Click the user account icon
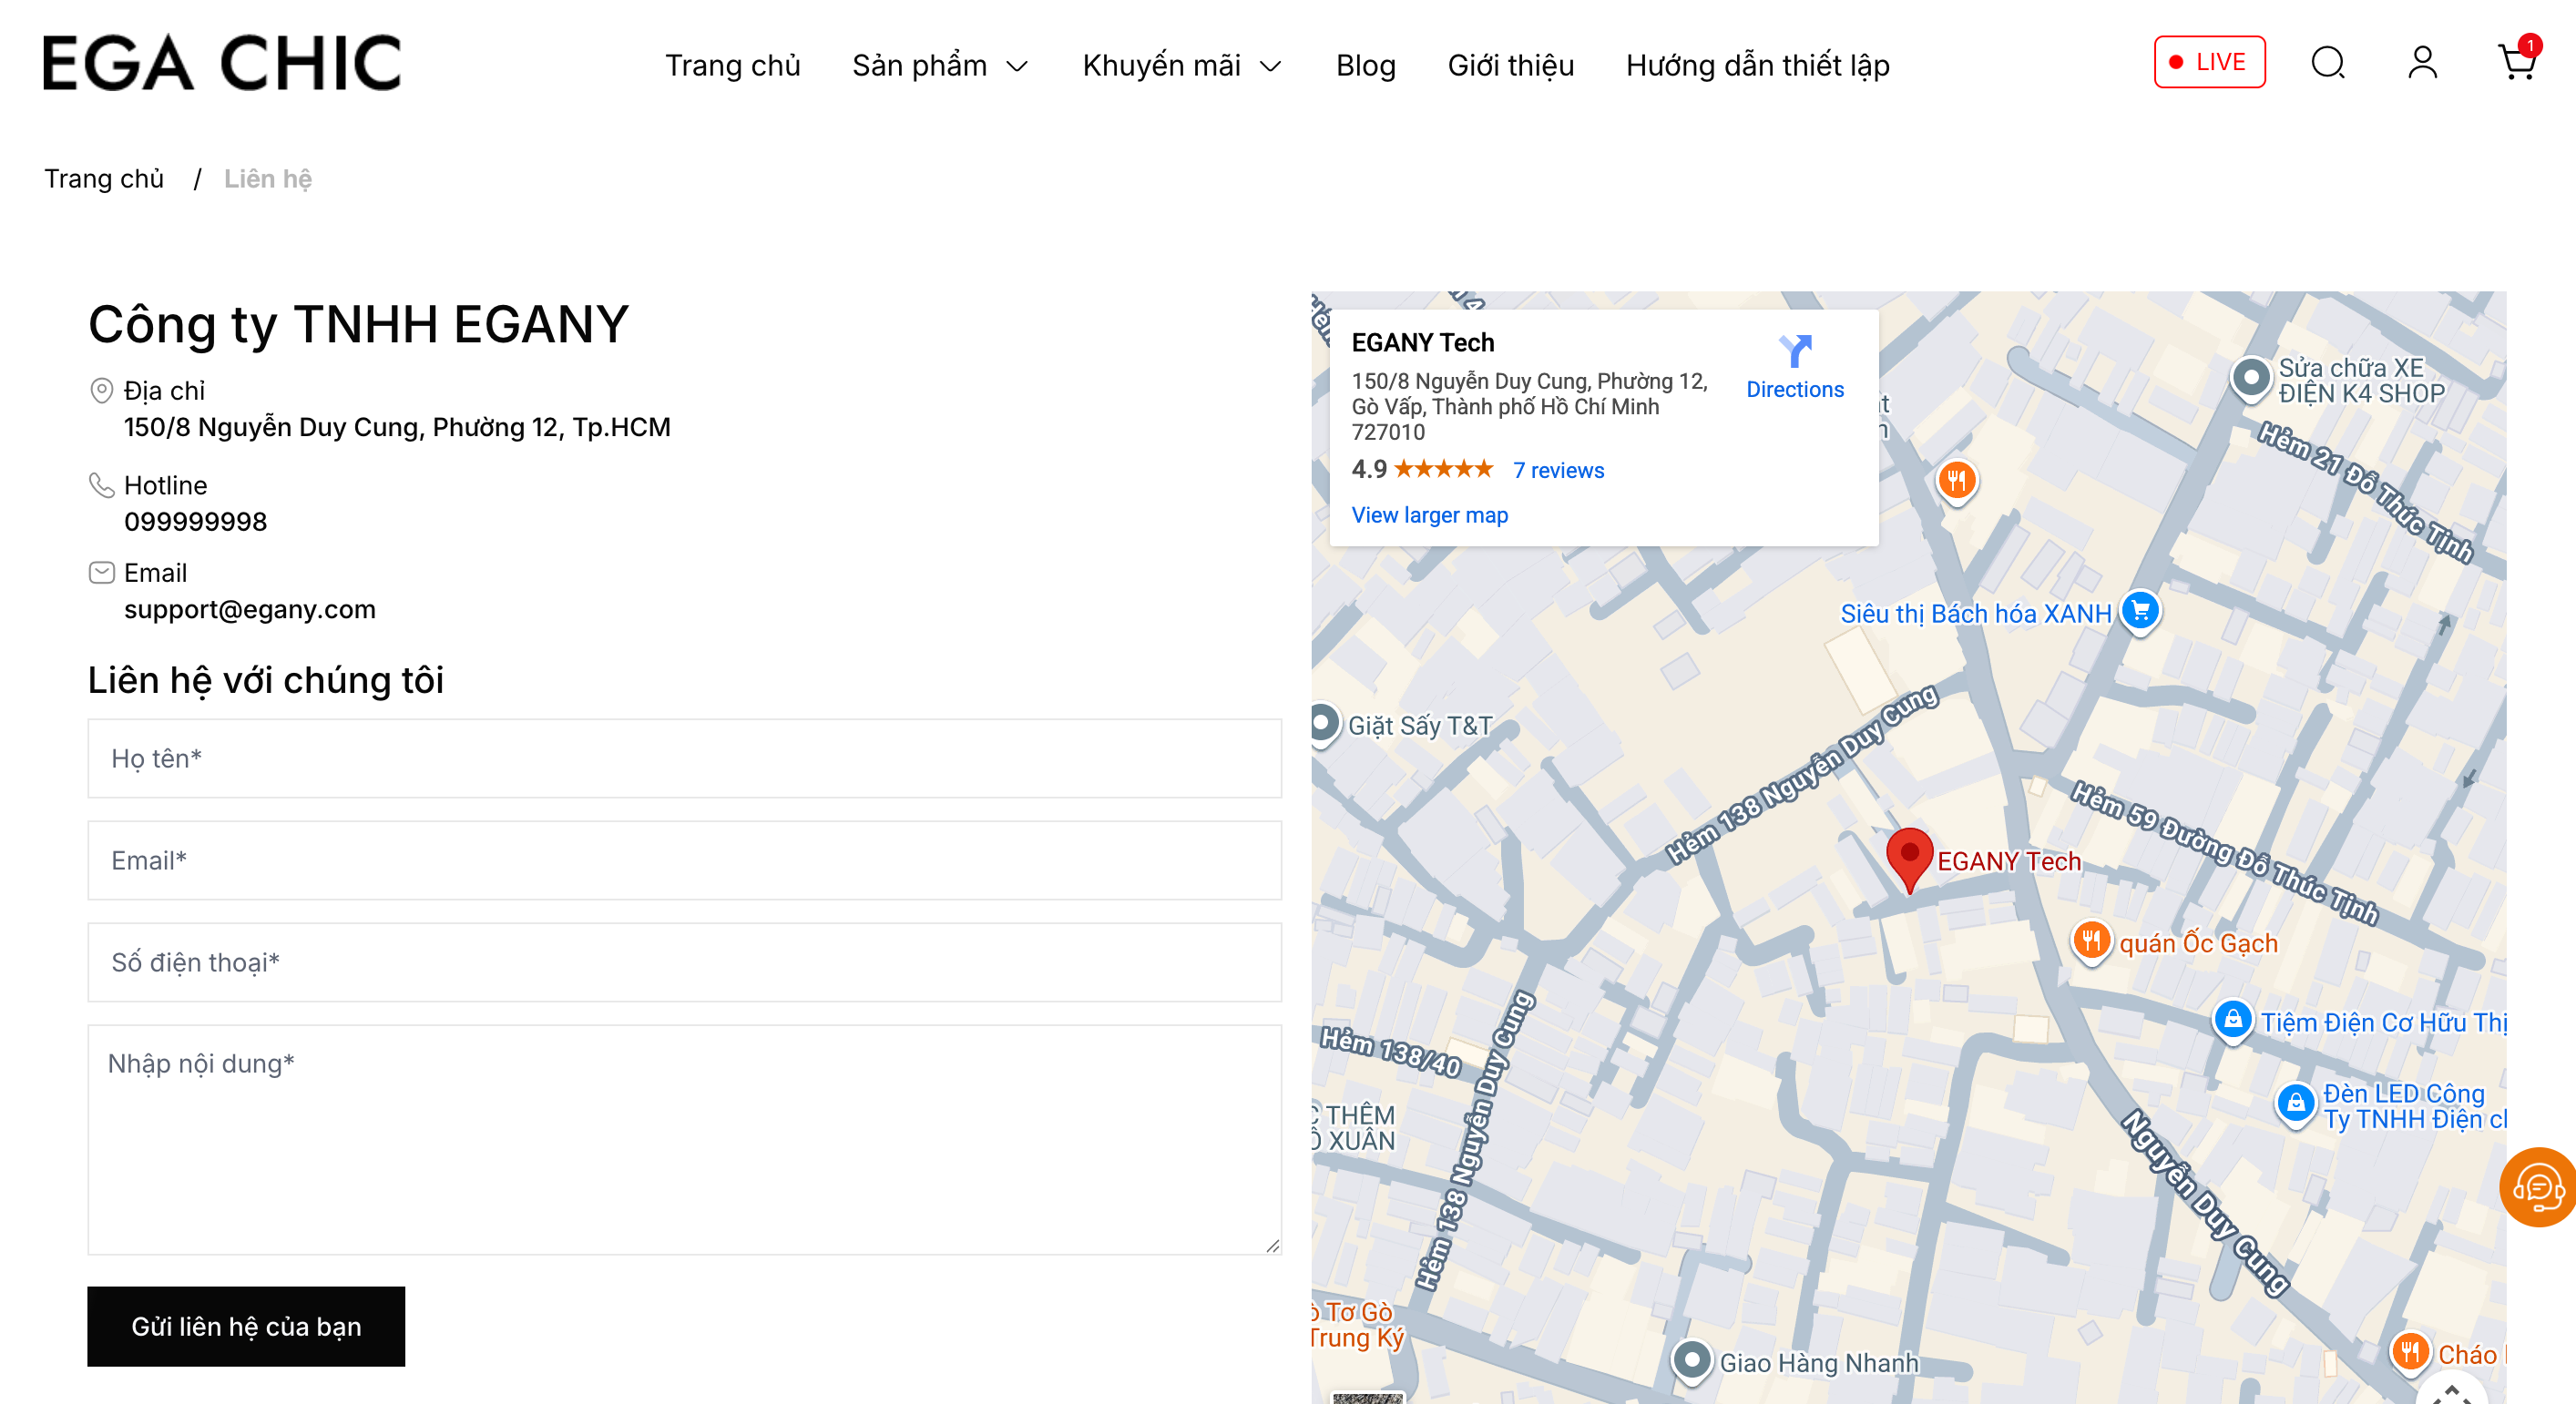 click(x=2421, y=63)
